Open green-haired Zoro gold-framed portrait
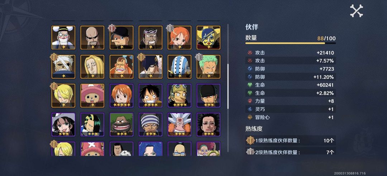 pyautogui.click(x=209, y=66)
